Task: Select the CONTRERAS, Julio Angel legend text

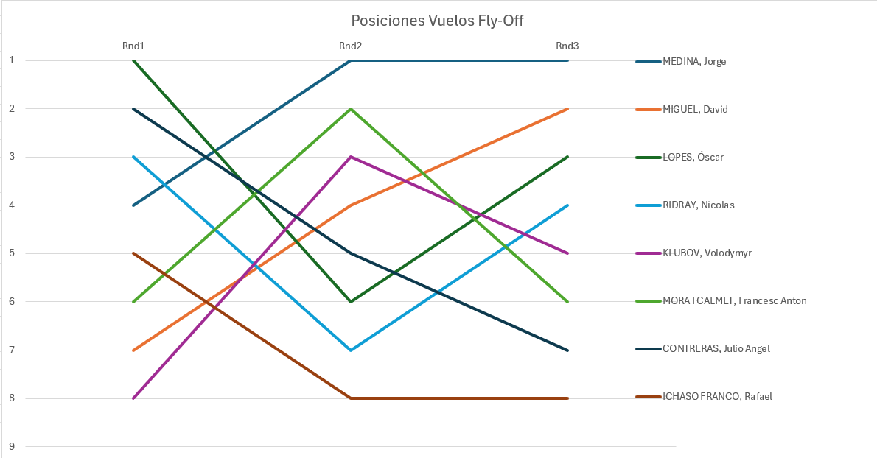Action: tap(716, 348)
